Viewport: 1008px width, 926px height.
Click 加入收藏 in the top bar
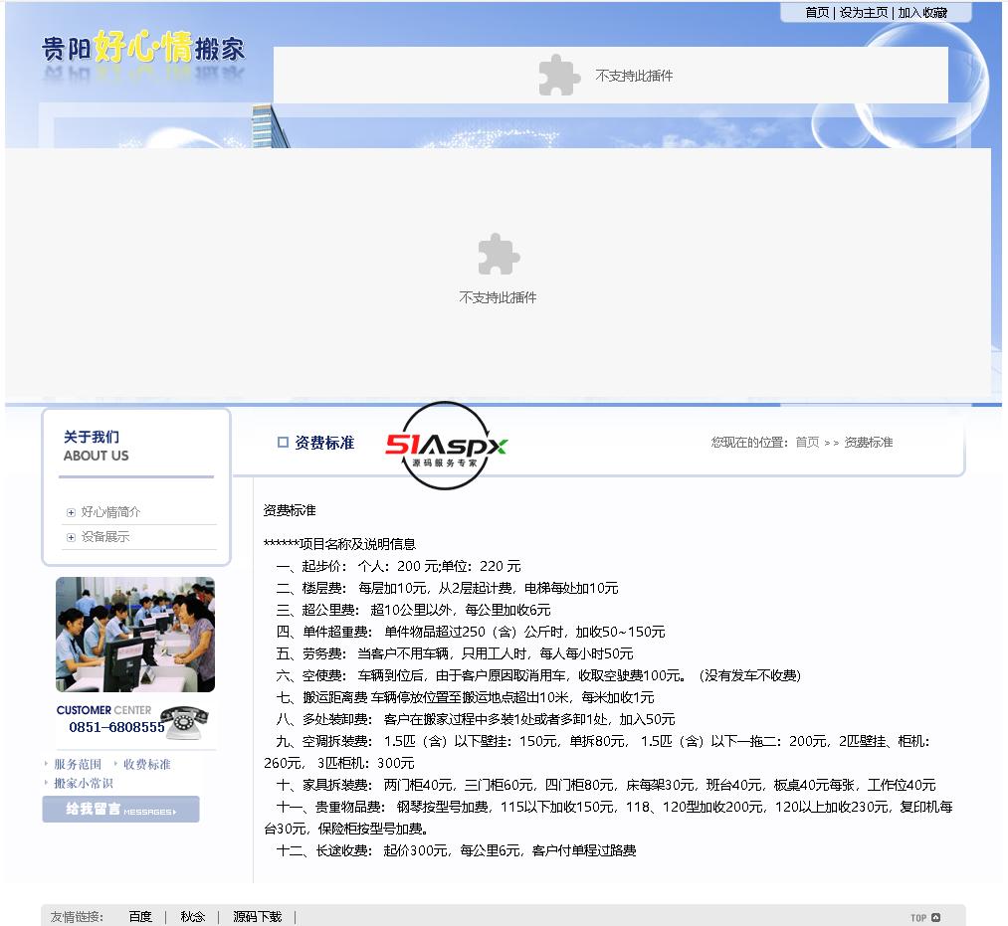(922, 12)
